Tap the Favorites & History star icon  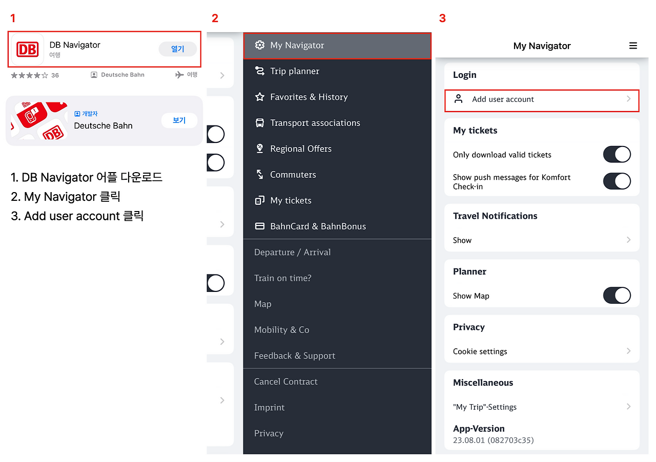(260, 97)
